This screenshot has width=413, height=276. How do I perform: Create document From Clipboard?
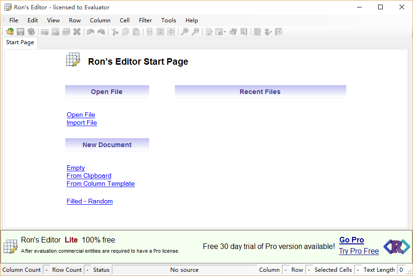(x=89, y=176)
